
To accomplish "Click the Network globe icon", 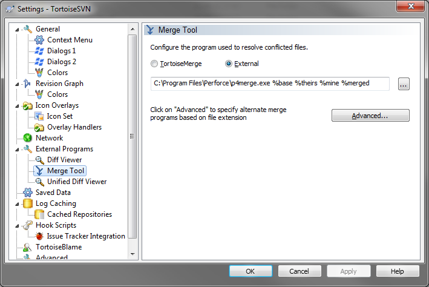I will [x=28, y=138].
